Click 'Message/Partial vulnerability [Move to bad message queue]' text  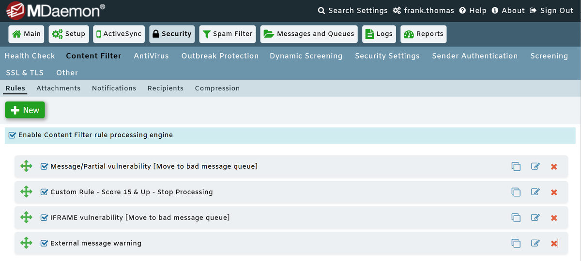click(154, 166)
